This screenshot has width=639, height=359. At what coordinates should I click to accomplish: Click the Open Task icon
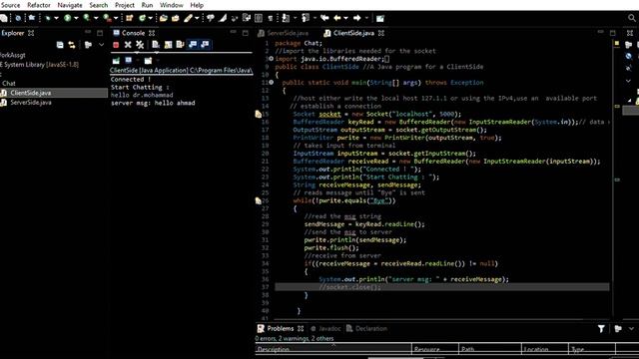[x=176, y=18]
